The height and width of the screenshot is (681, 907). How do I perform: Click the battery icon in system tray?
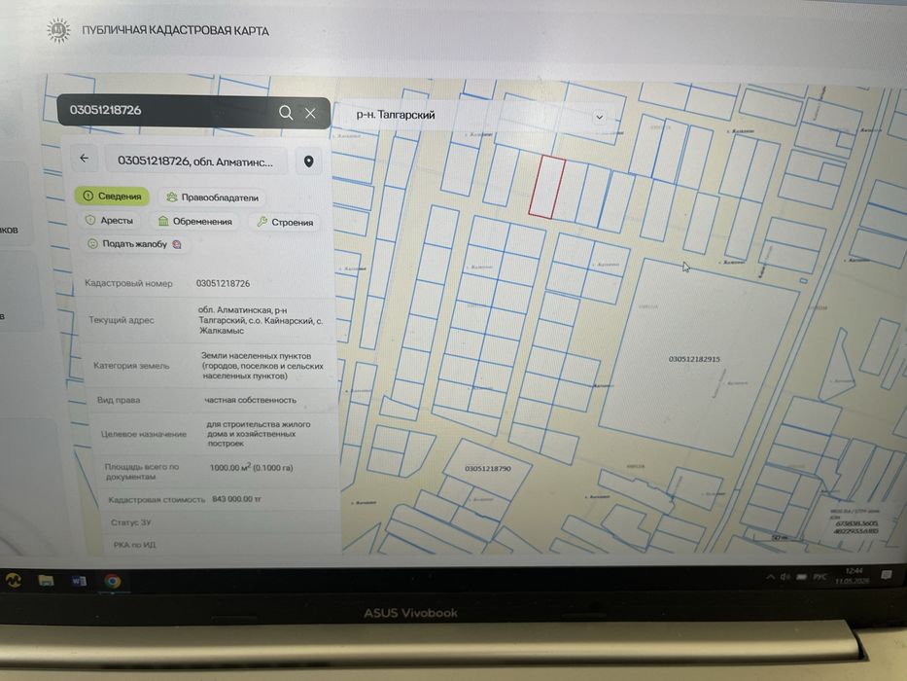(802, 577)
